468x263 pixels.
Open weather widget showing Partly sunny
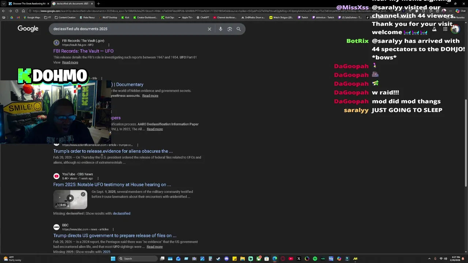click(12, 259)
